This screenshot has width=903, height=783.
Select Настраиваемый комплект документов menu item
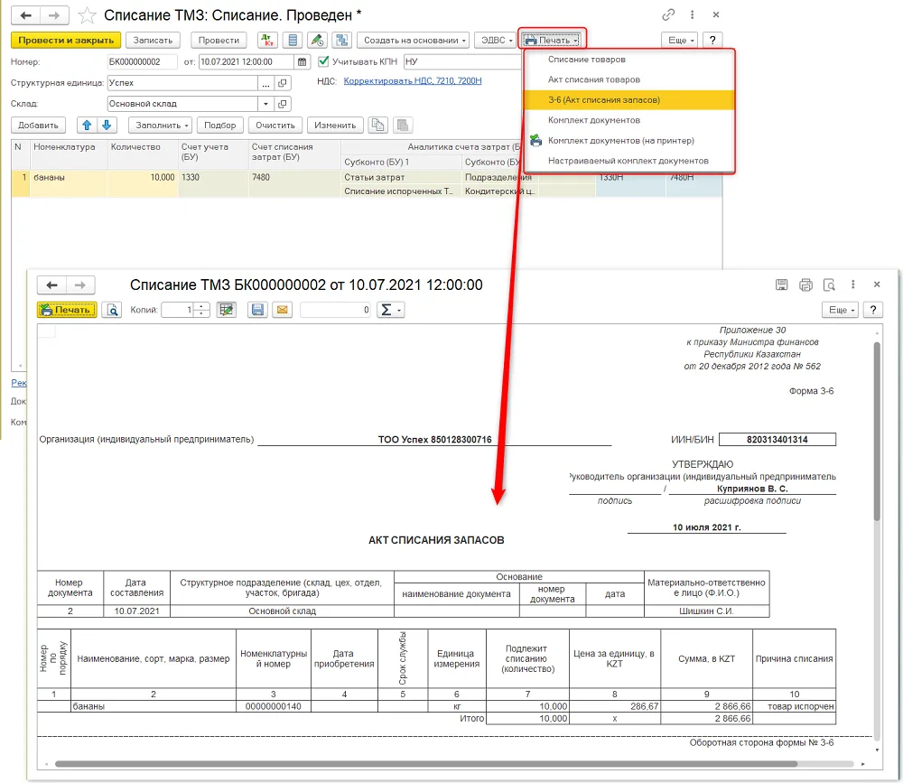click(x=629, y=161)
